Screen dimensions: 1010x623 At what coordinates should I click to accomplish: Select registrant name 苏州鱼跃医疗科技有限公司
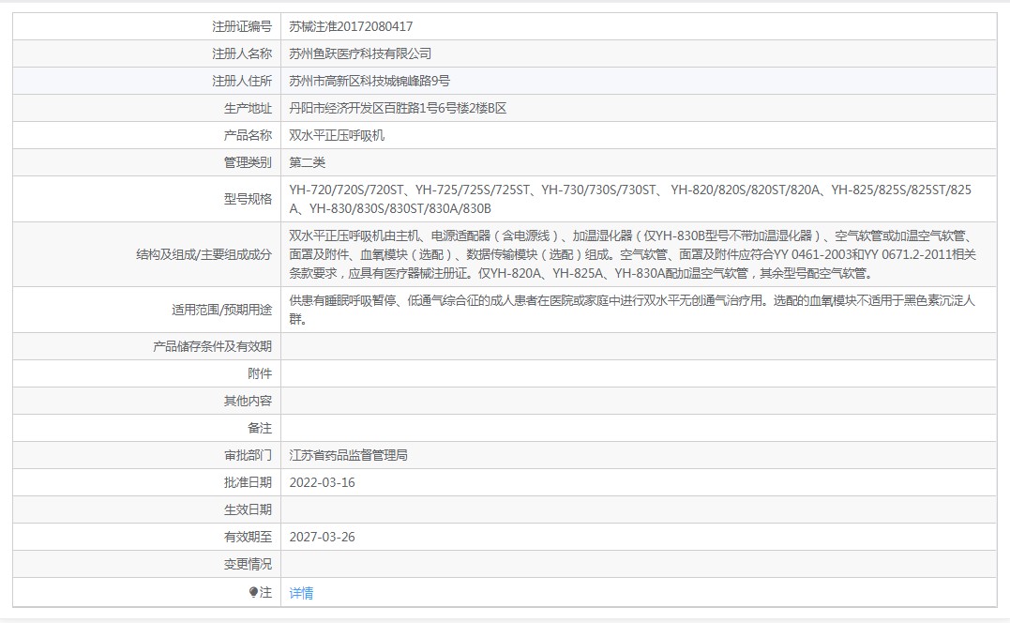click(360, 53)
